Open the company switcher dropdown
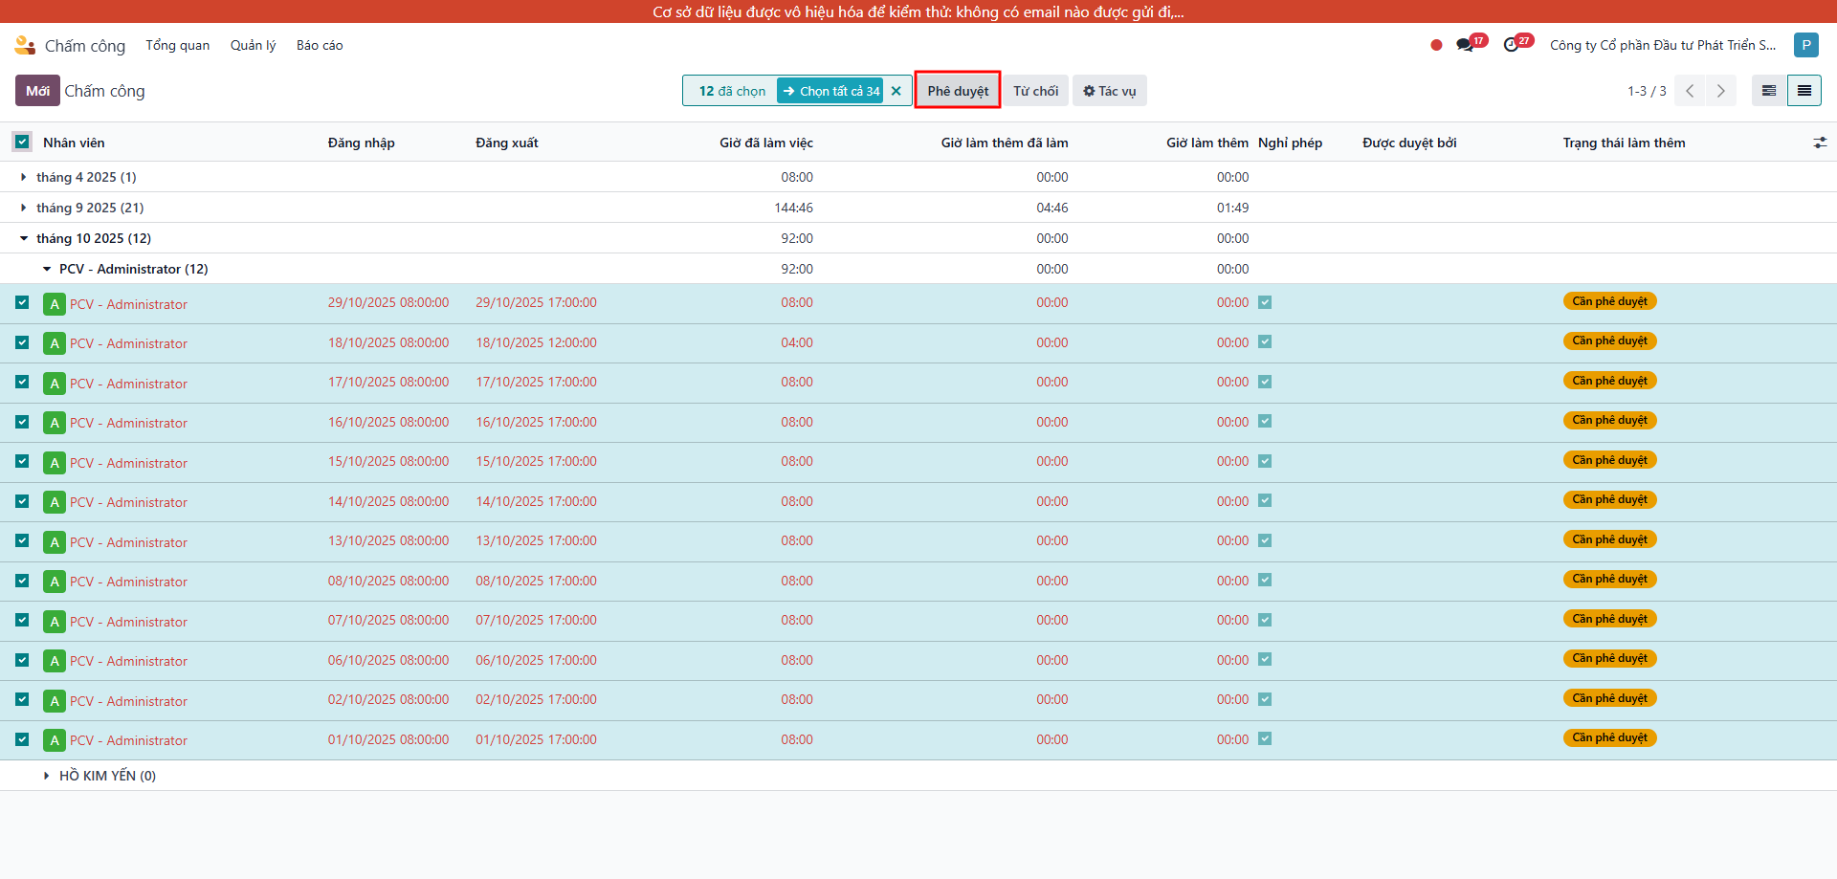 coord(1663,45)
